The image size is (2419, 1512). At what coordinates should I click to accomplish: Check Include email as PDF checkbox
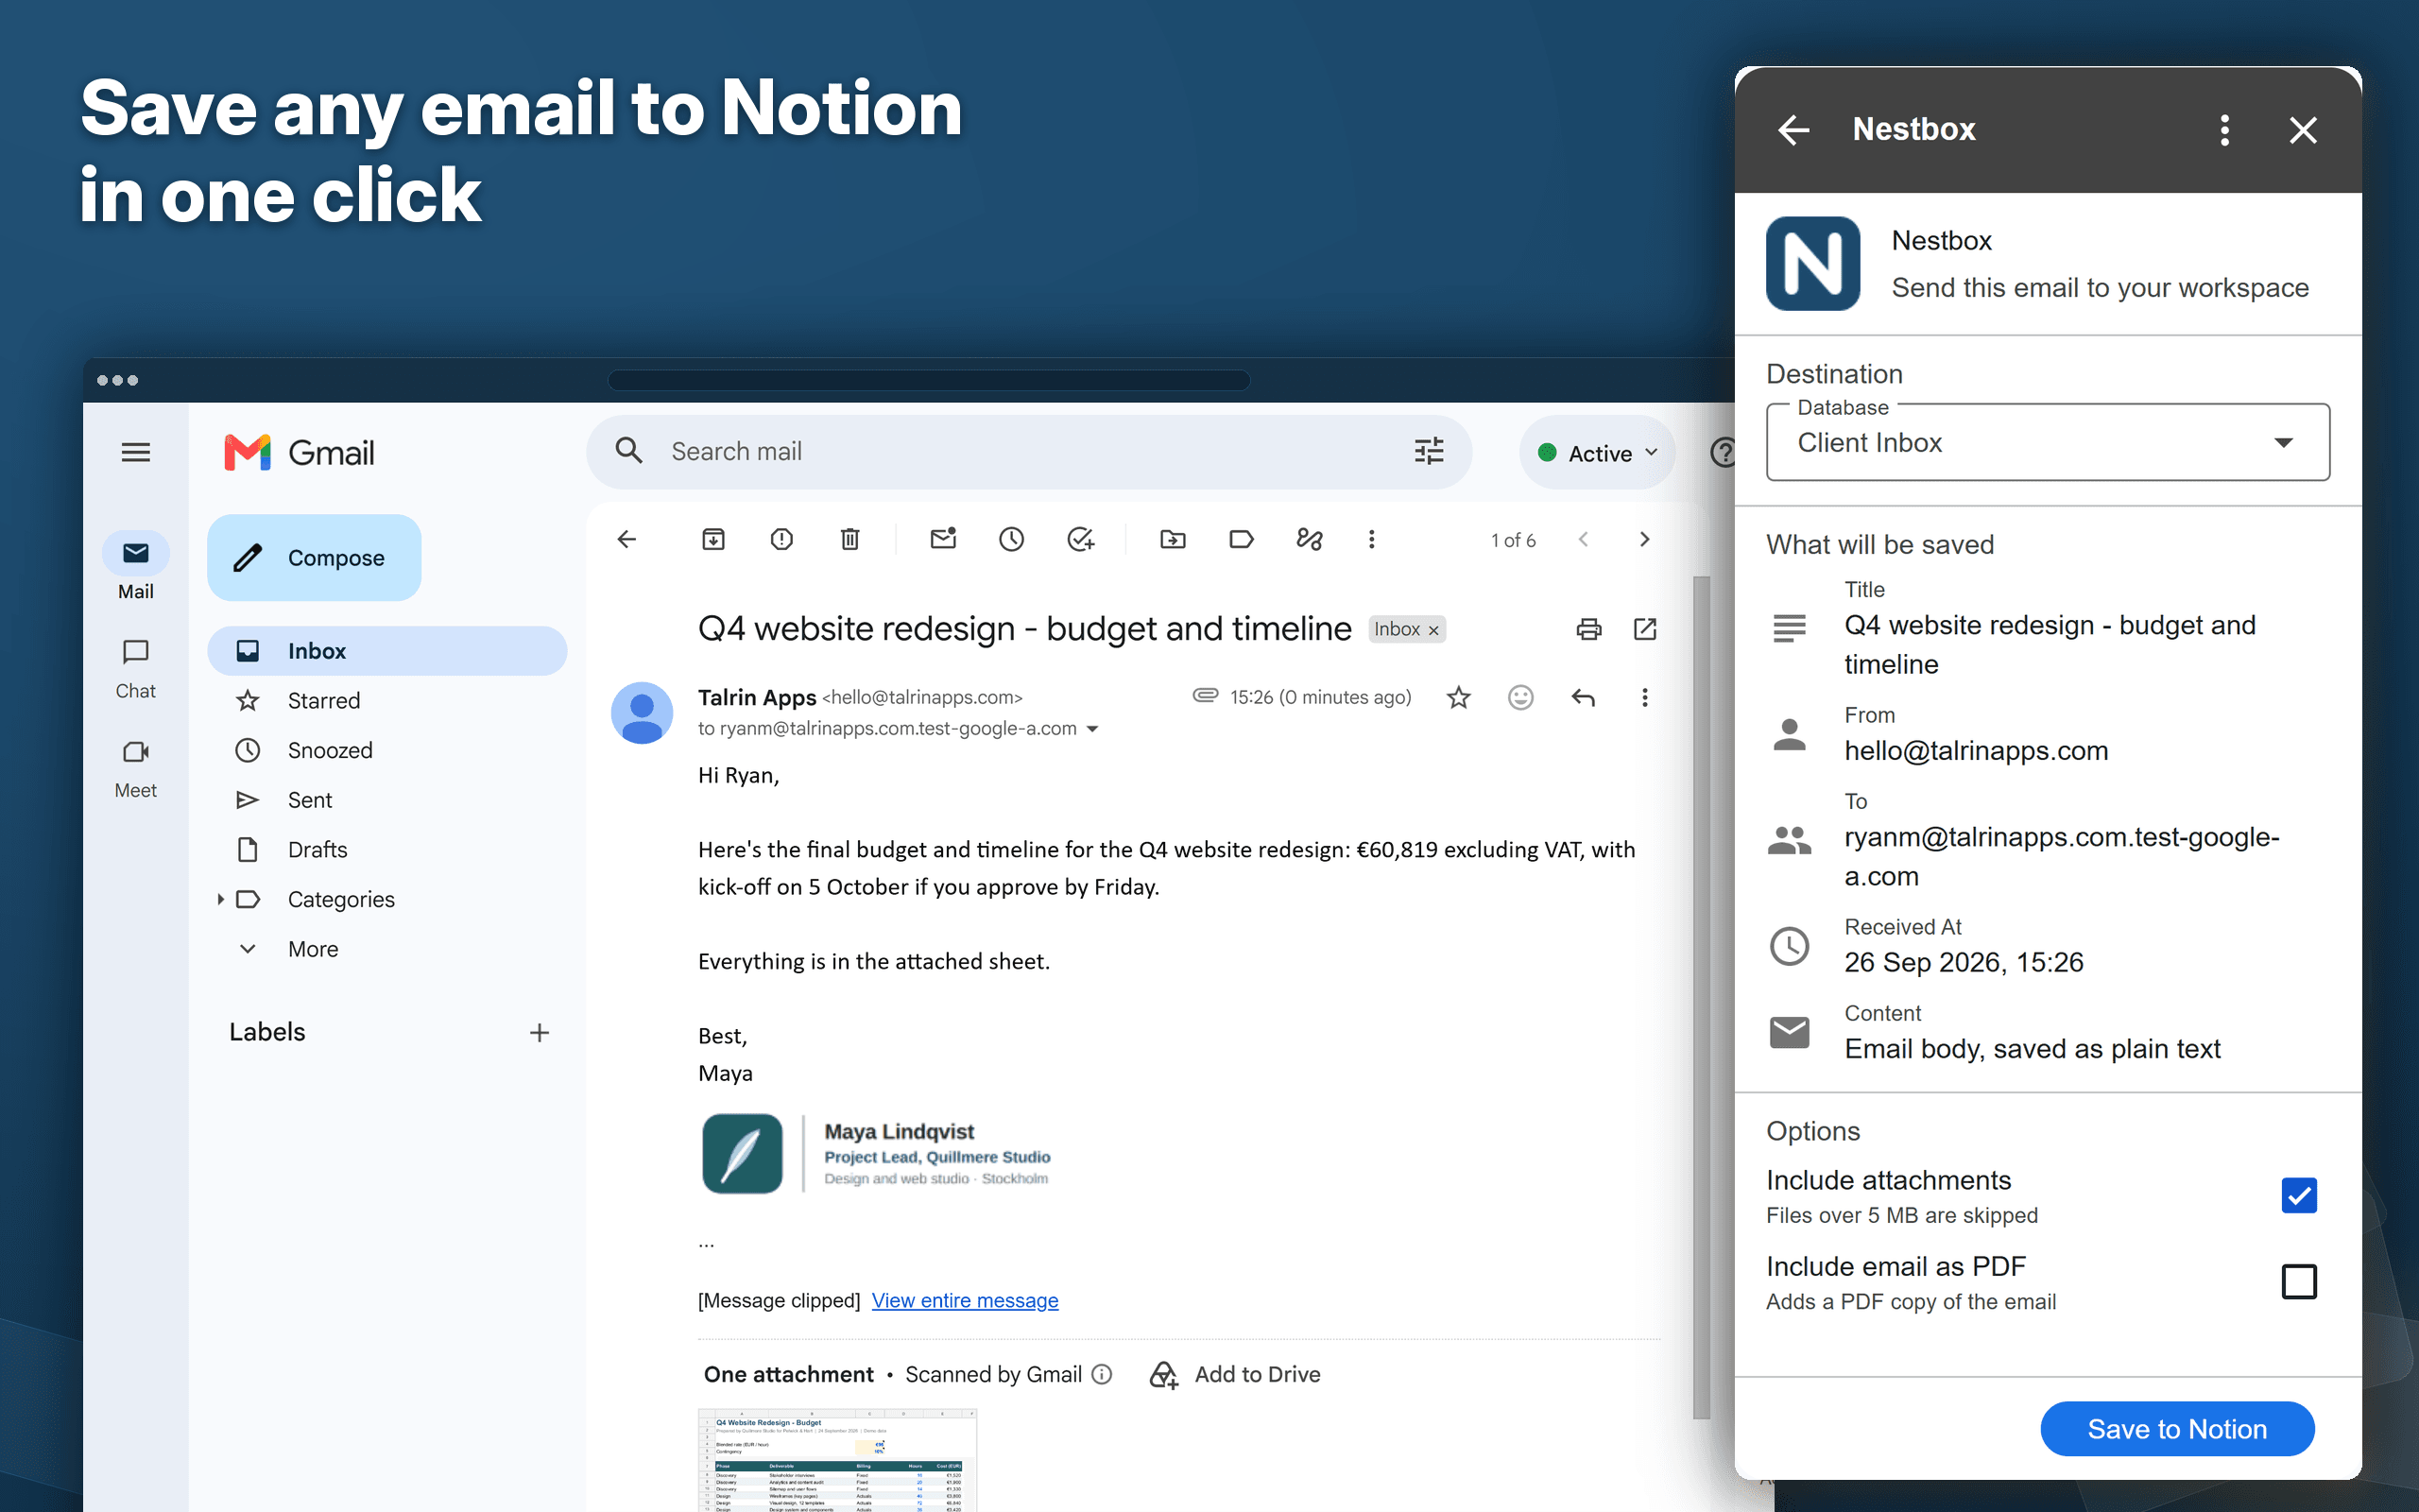[x=2299, y=1281]
